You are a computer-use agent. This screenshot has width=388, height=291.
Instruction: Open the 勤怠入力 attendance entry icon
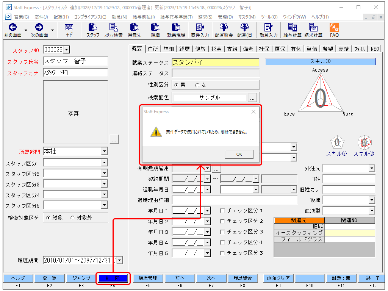pyautogui.click(x=268, y=30)
